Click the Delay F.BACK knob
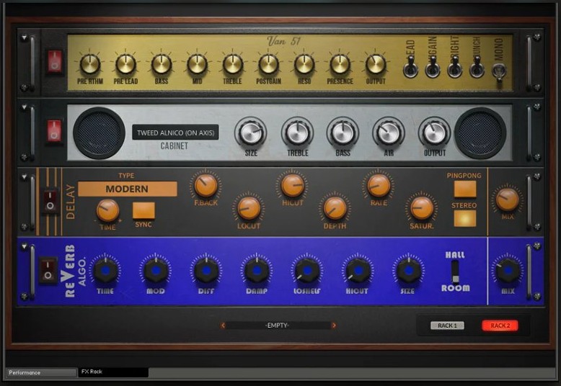The width and height of the screenshot is (561, 386). coord(206,185)
